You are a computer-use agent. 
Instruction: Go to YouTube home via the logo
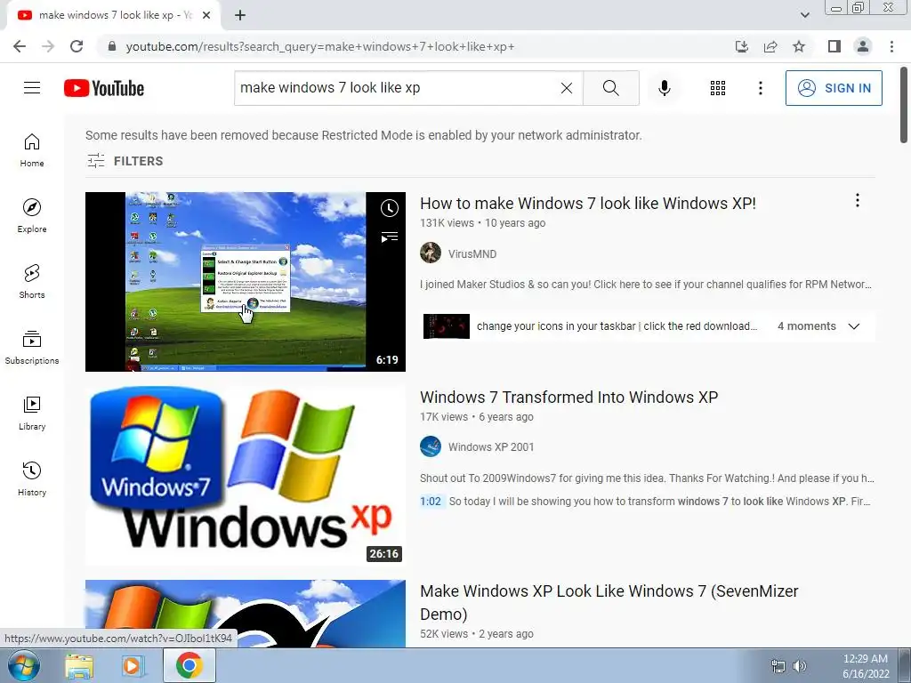pyautogui.click(x=104, y=88)
